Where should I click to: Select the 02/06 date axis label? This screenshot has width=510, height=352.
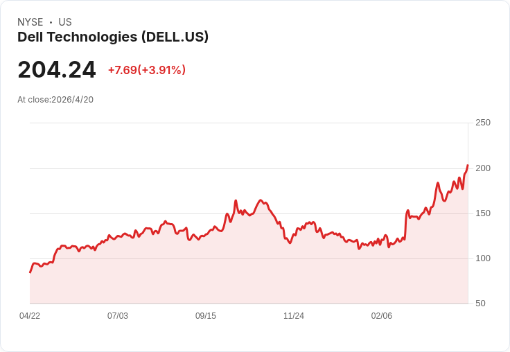point(382,316)
